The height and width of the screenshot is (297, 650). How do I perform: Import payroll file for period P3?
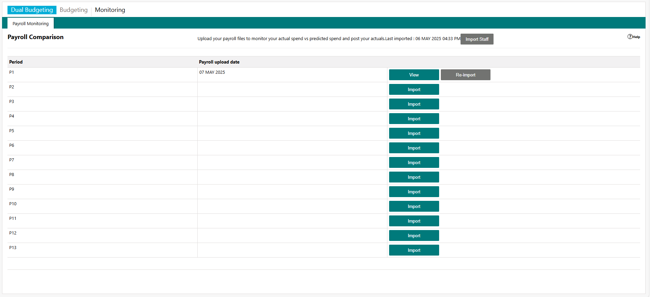[x=414, y=104]
